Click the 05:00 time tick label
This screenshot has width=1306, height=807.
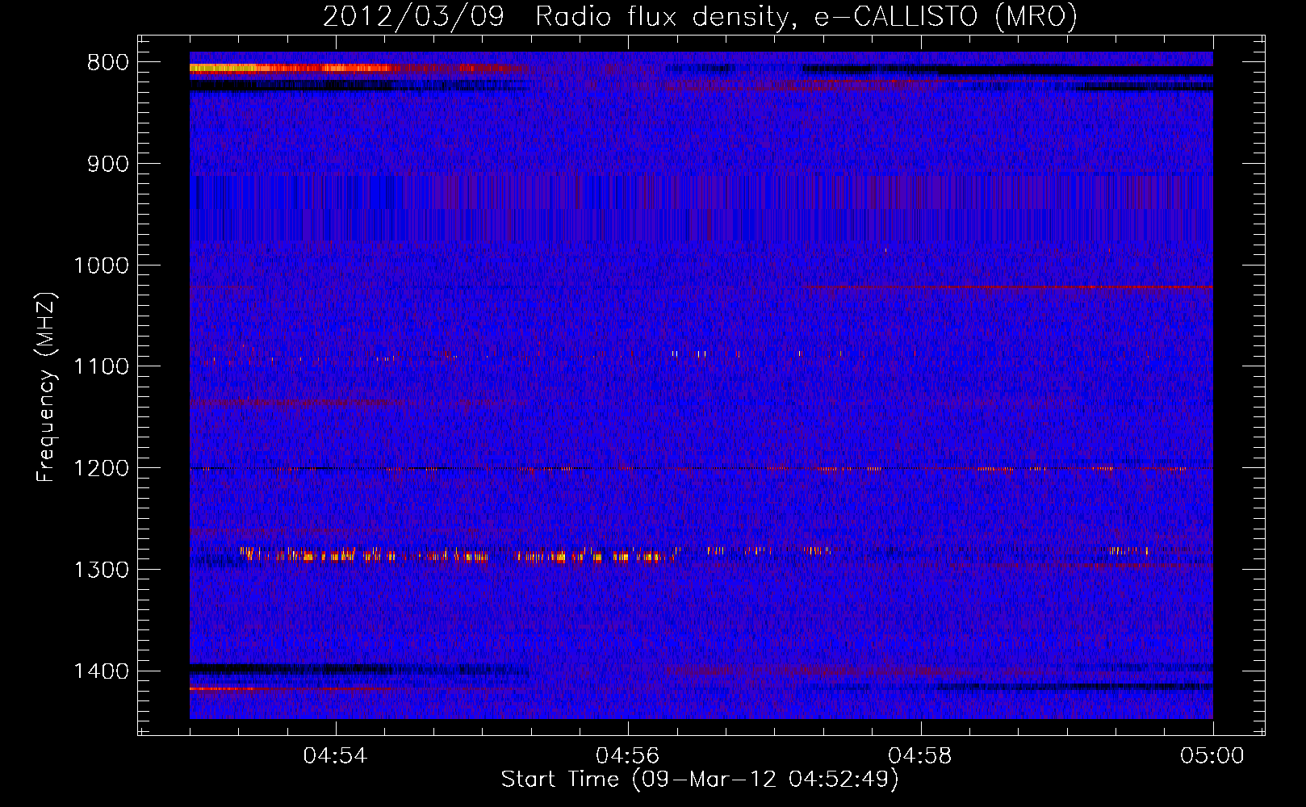point(1212,755)
